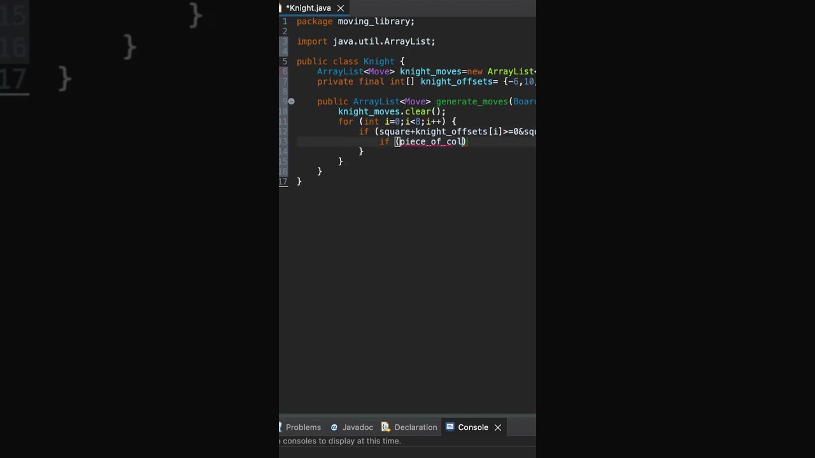Close the Knight.java editor tab
Viewport: 815px width, 458px height.
pyautogui.click(x=341, y=8)
